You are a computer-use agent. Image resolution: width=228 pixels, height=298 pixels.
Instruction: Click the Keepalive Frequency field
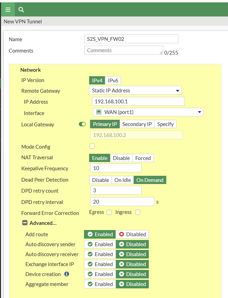(116, 168)
